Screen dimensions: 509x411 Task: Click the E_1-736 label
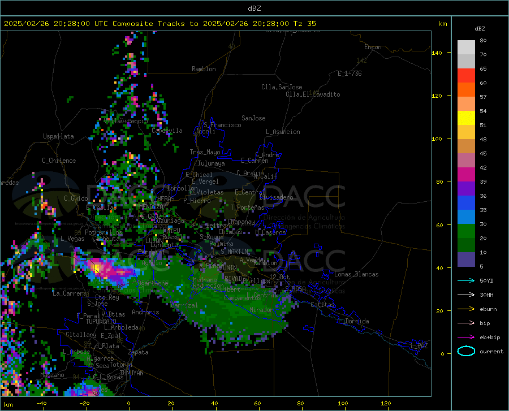pos(350,73)
